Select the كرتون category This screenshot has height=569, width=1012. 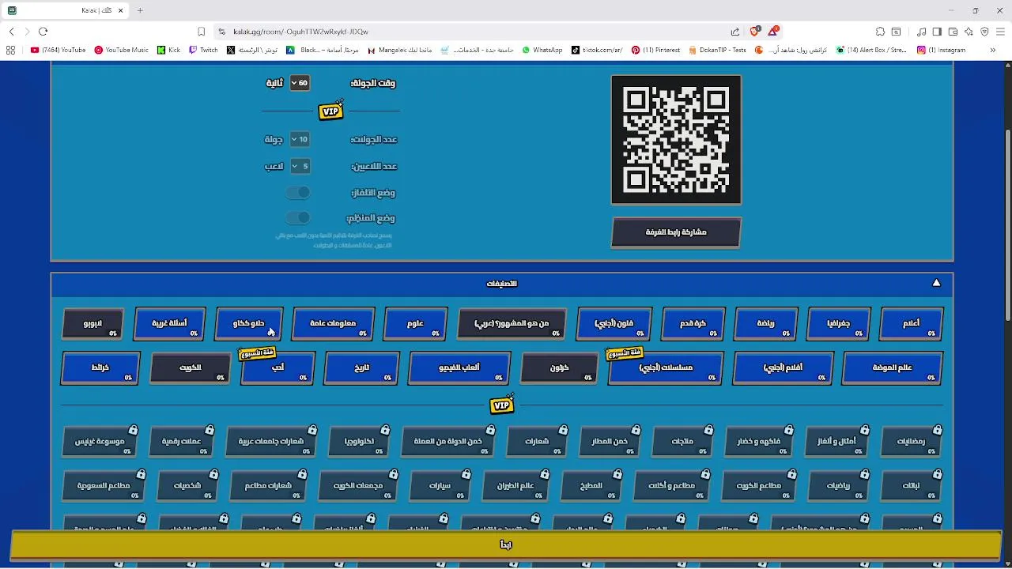560,368
